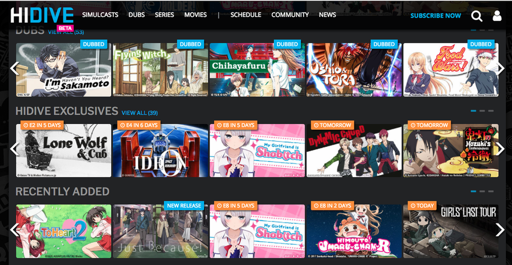Select third page dot of Recently Added
Viewport: 512px width, 265px height.
coord(491,191)
